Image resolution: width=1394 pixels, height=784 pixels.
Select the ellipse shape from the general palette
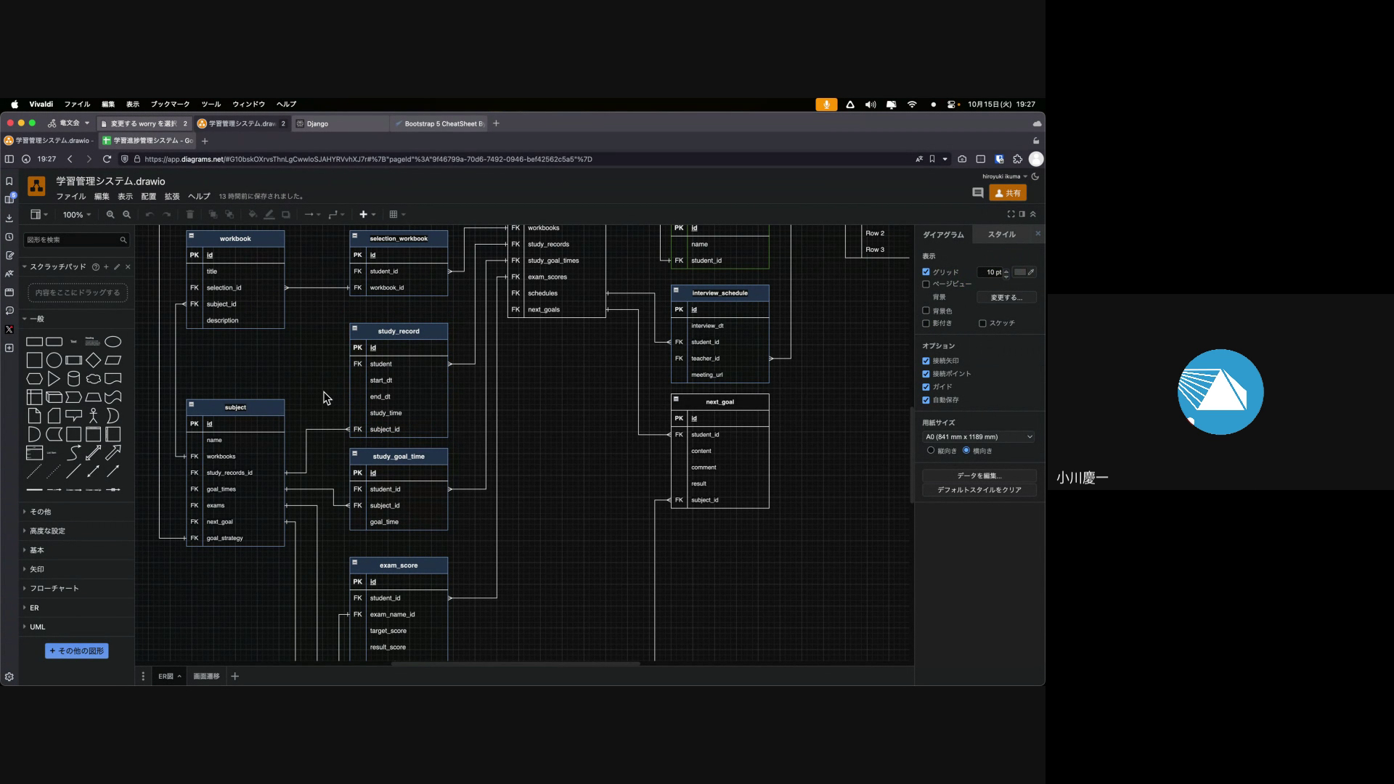(113, 342)
